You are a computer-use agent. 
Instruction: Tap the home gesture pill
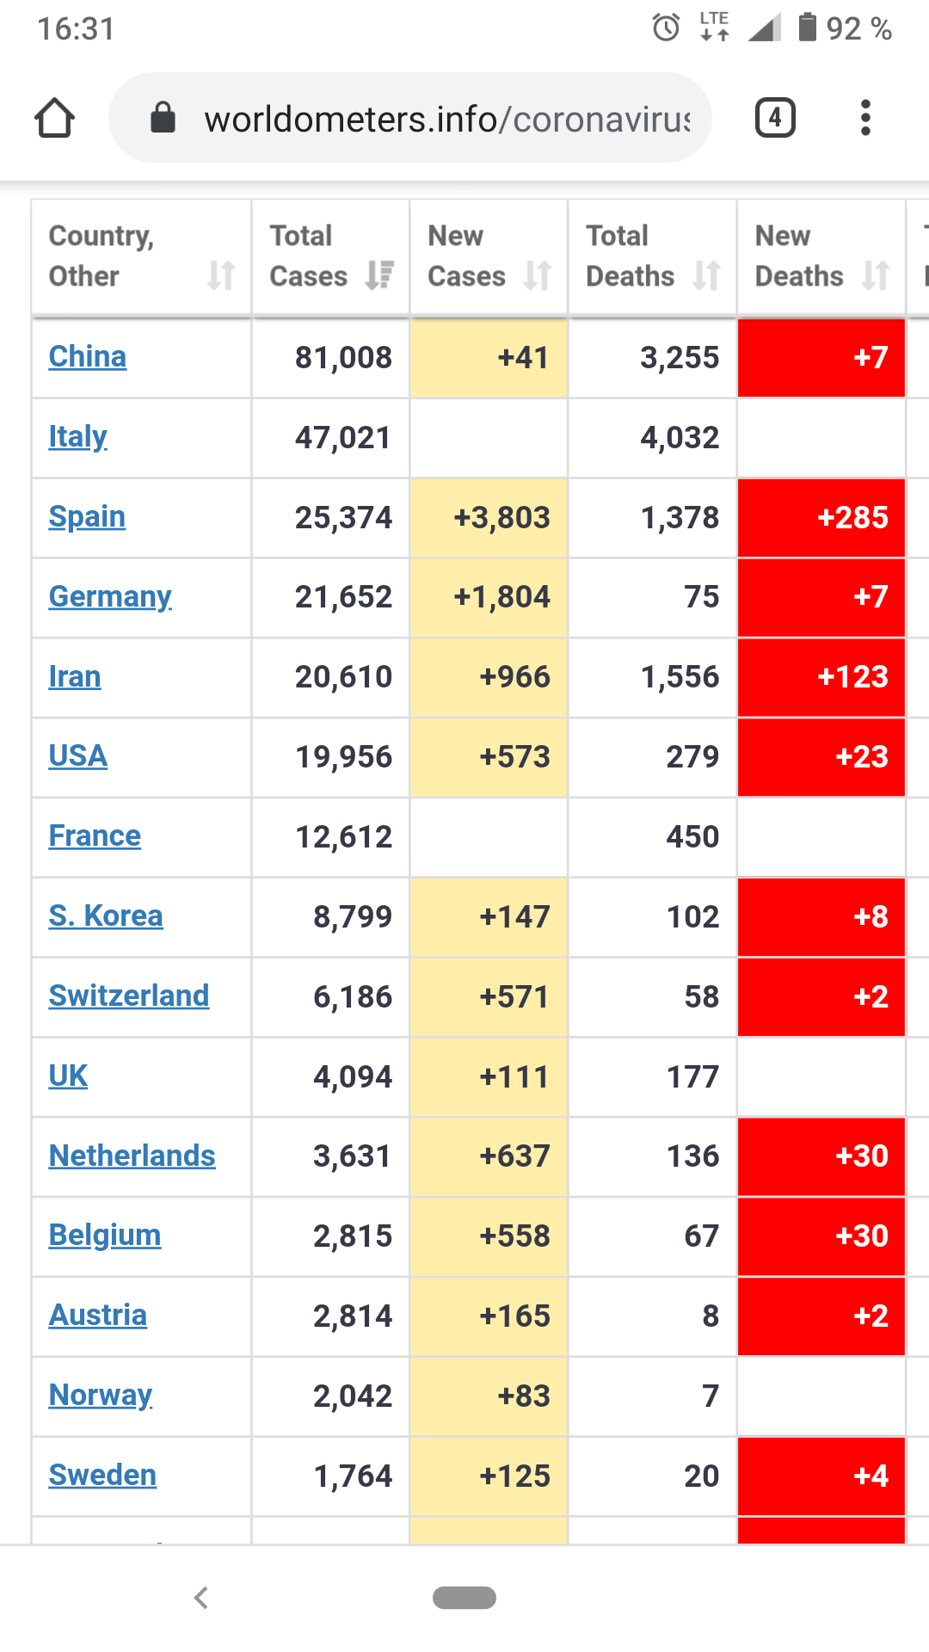(x=464, y=1598)
